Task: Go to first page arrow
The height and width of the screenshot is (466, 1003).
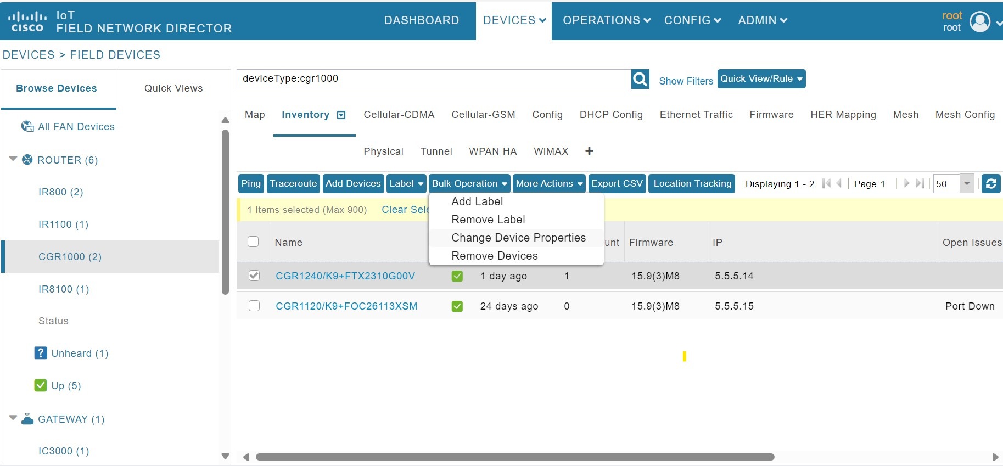Action: [826, 183]
